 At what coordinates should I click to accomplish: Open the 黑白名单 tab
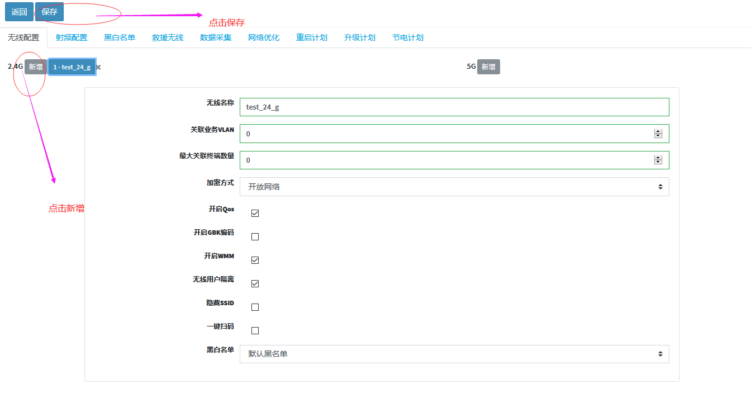click(120, 37)
